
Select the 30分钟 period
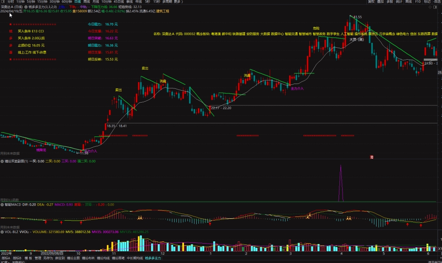coord(54,2)
